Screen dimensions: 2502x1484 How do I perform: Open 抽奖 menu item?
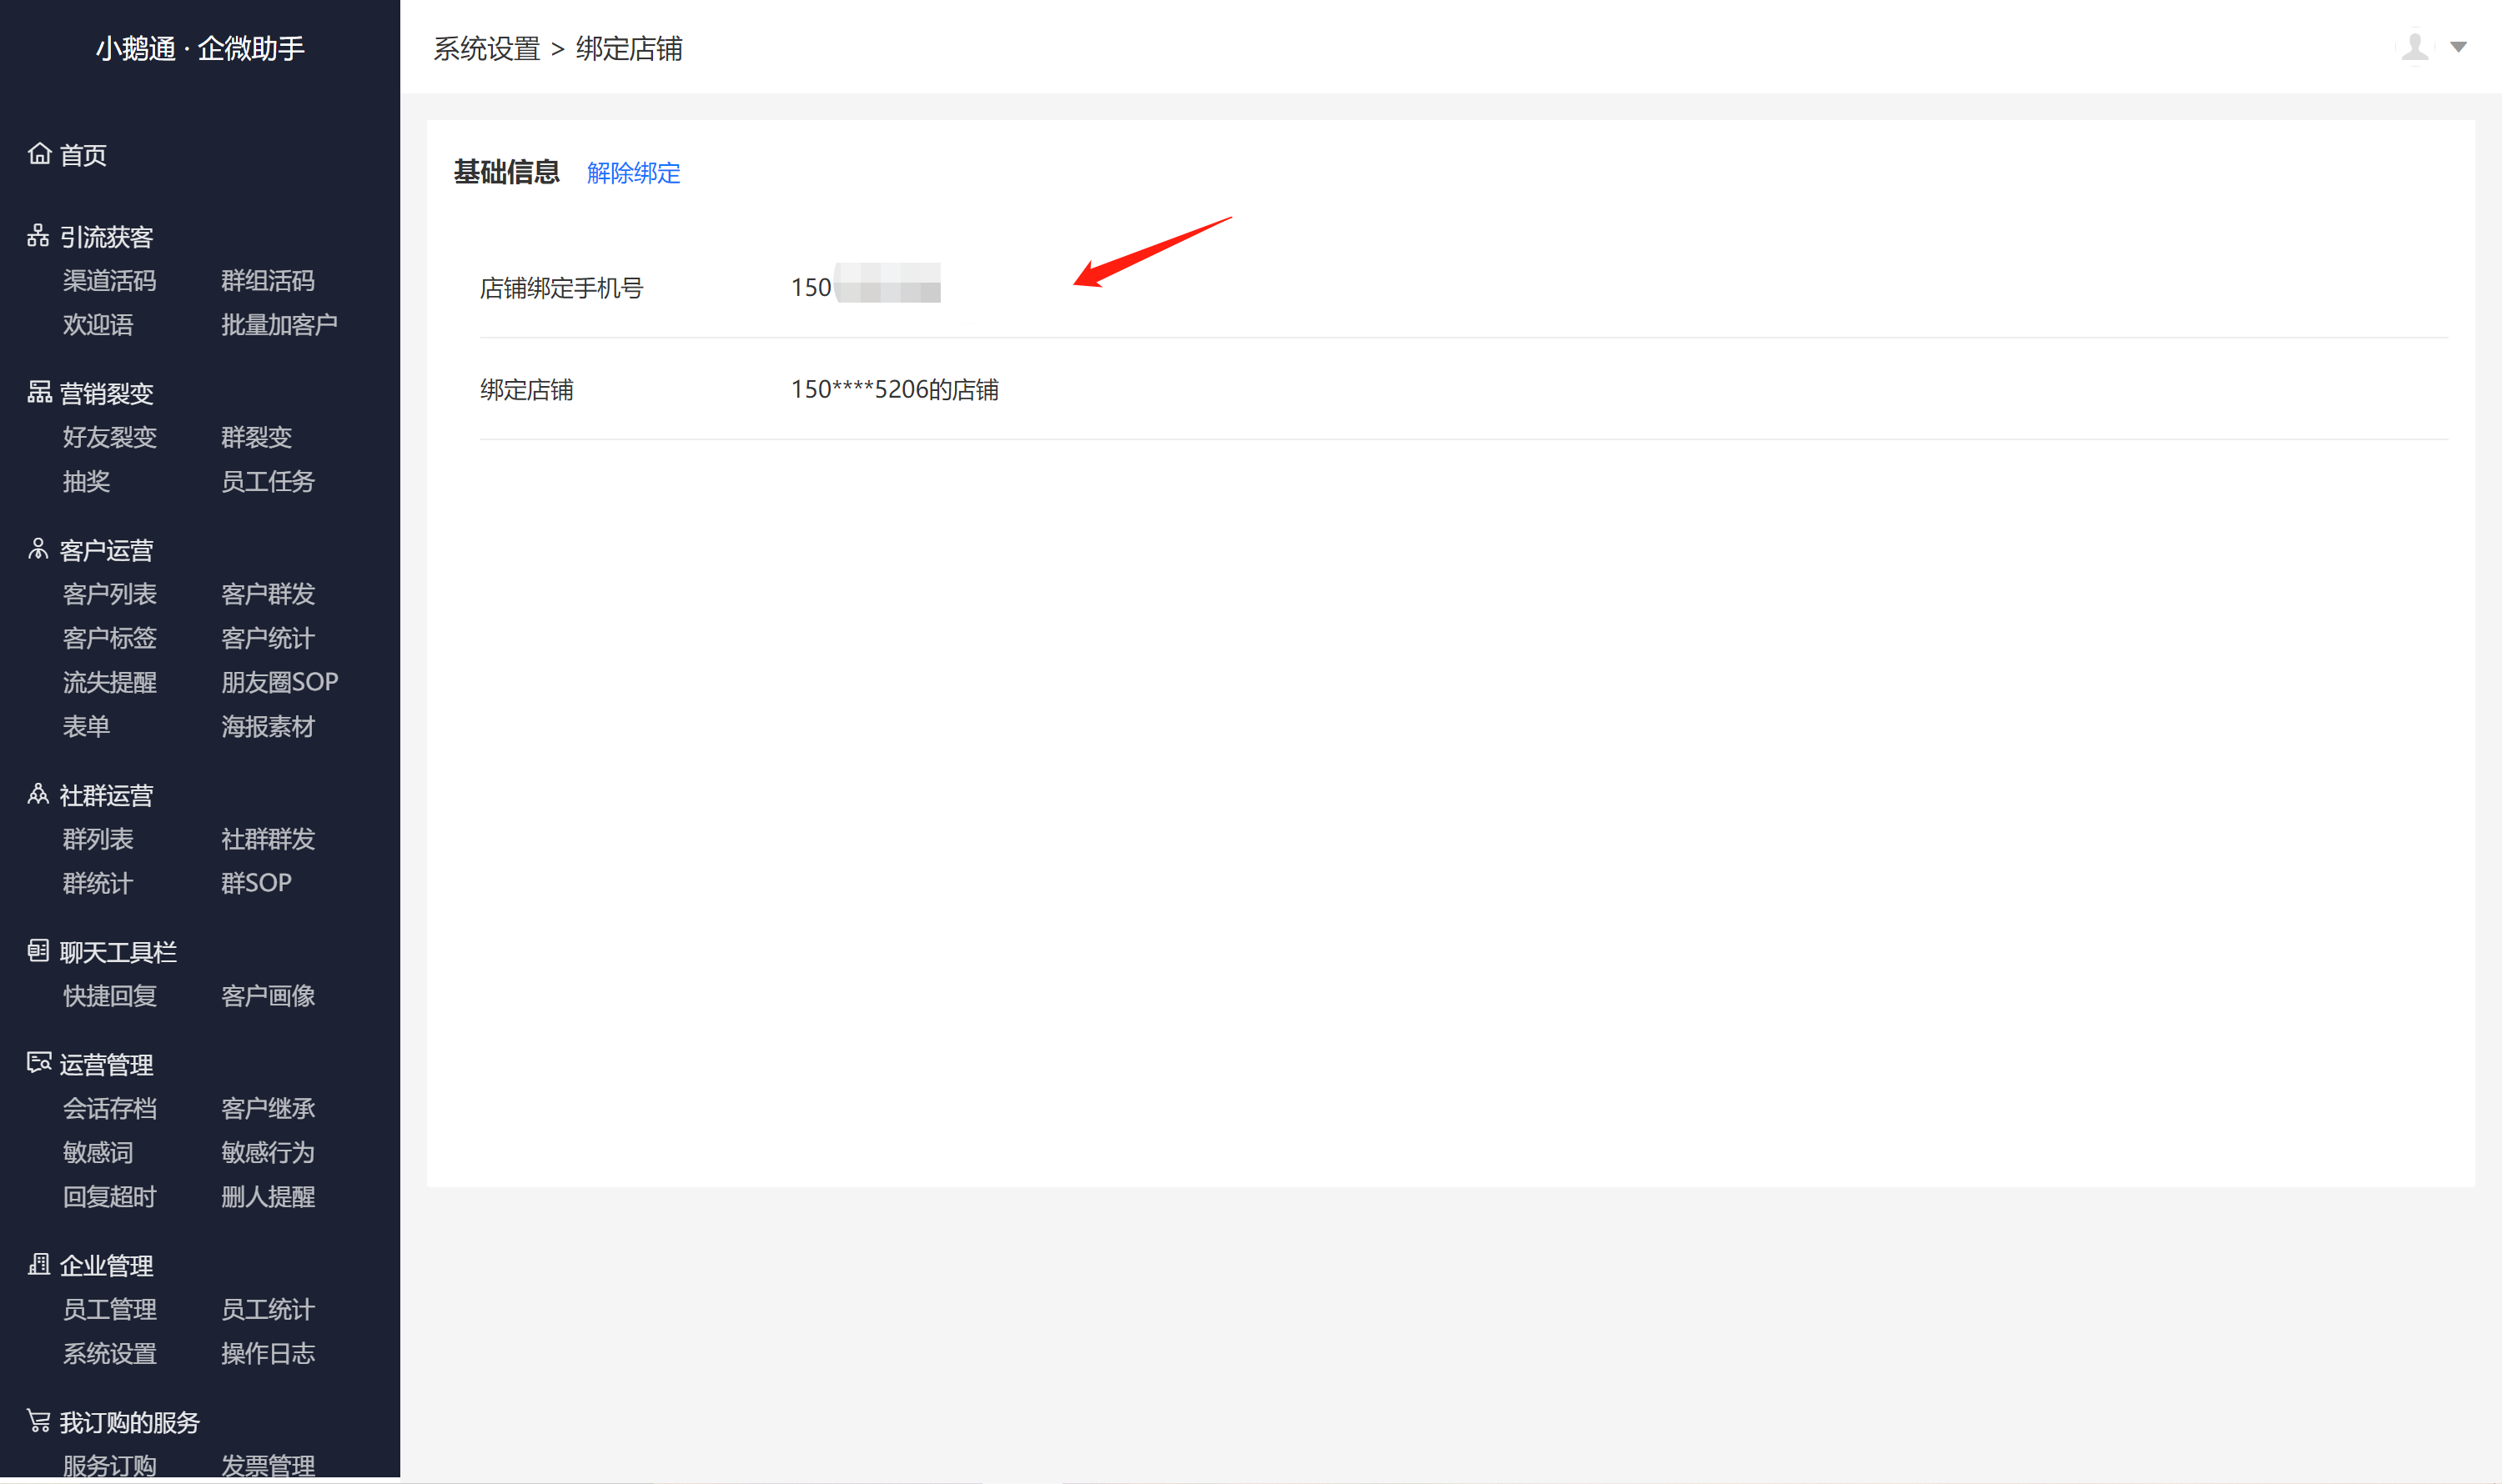(x=86, y=482)
